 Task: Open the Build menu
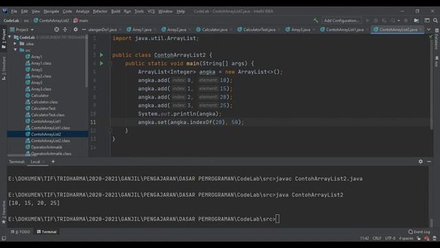click(115, 11)
